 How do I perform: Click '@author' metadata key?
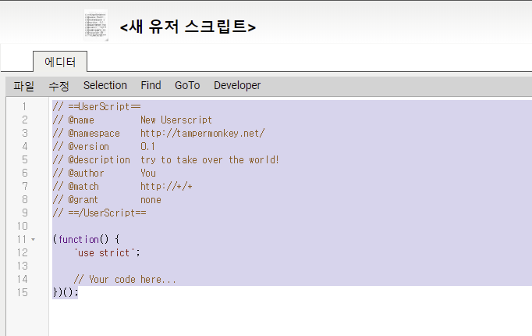(x=86, y=173)
